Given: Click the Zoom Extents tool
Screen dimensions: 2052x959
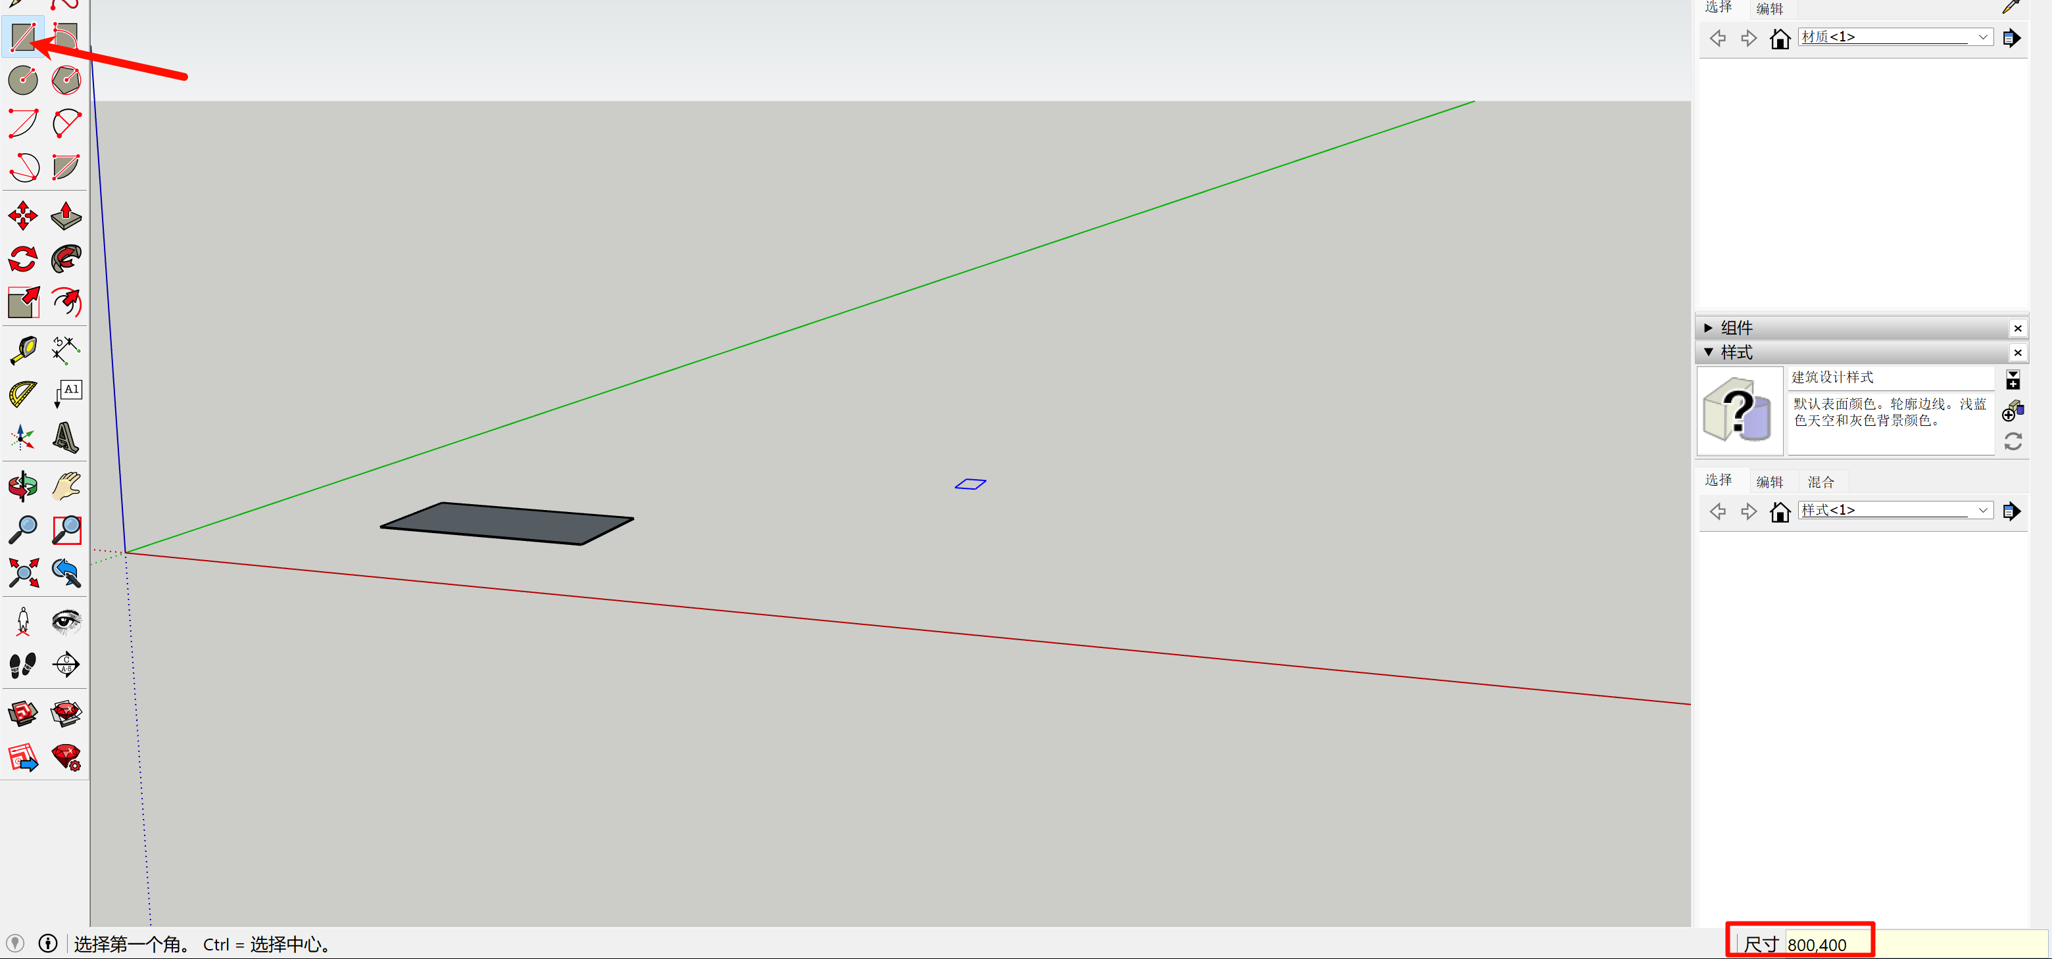Looking at the screenshot, I should point(23,573).
